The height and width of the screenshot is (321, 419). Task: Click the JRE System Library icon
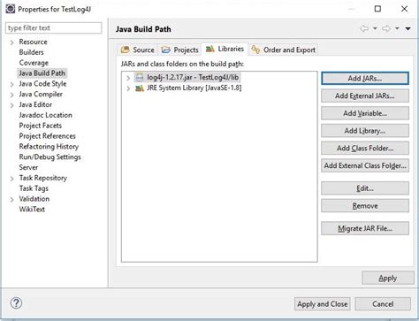click(140, 88)
